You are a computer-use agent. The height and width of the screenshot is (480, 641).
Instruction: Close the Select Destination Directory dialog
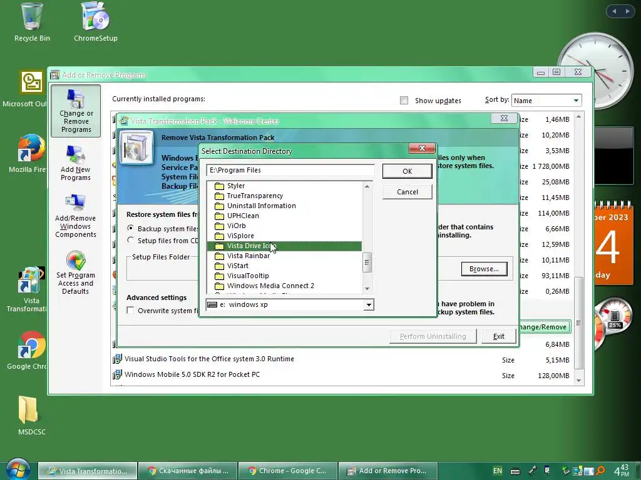click(x=423, y=148)
